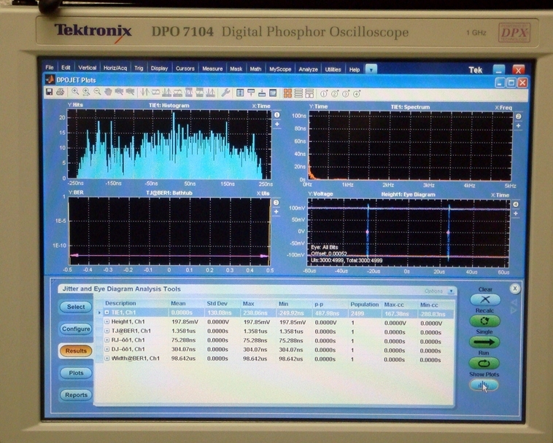Click the 98.642us mean value for Width@BER1

tap(183, 358)
